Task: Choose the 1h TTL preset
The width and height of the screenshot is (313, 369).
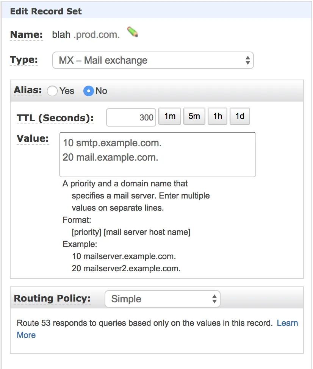Action: [x=218, y=117]
